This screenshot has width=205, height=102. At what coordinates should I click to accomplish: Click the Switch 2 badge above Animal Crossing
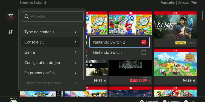[x=175, y=51]
